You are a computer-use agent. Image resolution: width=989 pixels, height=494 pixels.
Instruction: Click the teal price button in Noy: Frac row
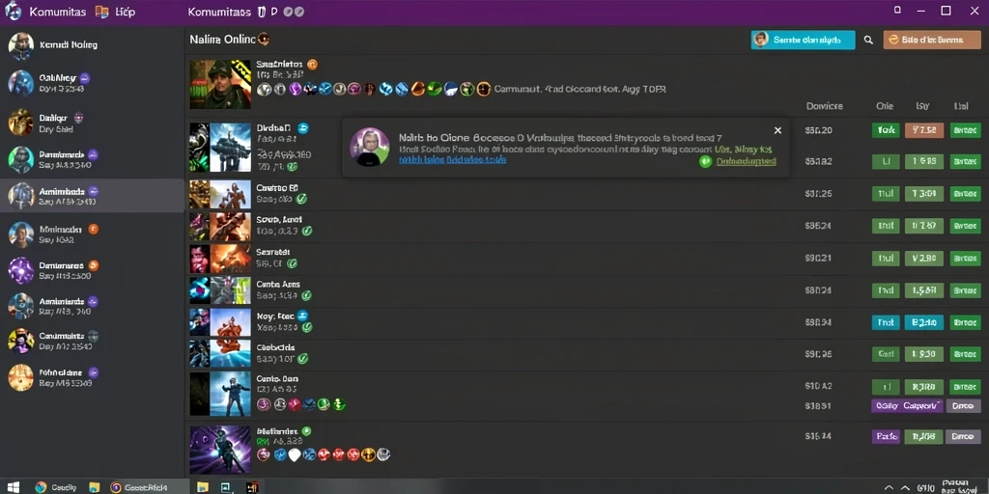tap(924, 322)
